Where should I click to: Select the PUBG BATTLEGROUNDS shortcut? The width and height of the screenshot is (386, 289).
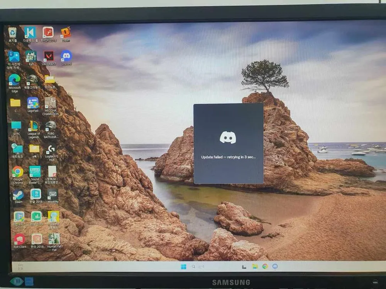pos(51,130)
